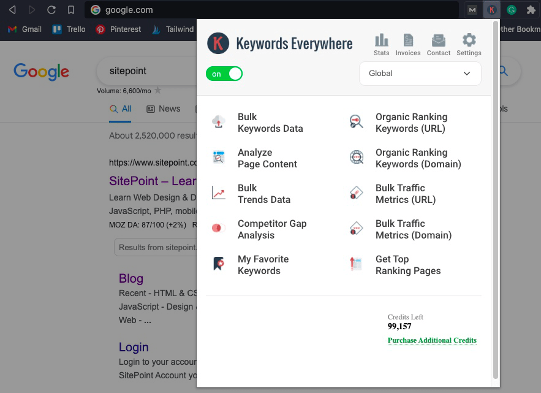The height and width of the screenshot is (393, 541).
Task: Open the Stats bar chart icon
Action: (381, 40)
